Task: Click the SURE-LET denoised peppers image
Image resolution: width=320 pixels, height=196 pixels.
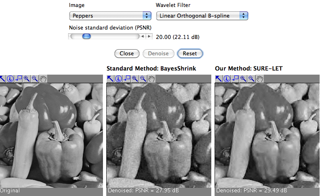Action: (x=267, y=135)
